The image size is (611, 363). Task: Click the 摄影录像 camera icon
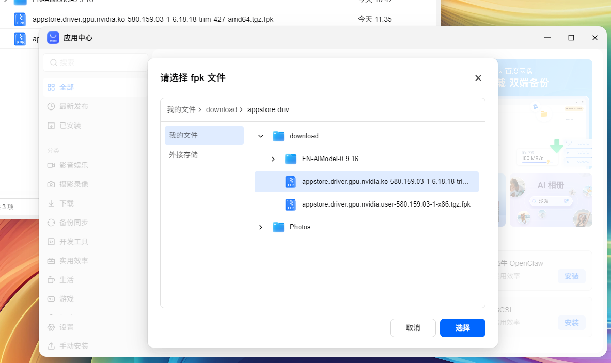point(51,184)
